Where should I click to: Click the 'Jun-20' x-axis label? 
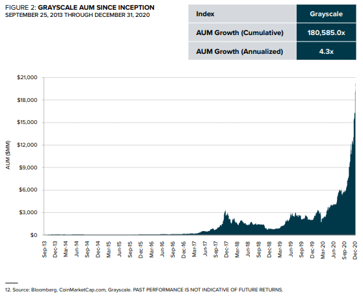coord(333,249)
